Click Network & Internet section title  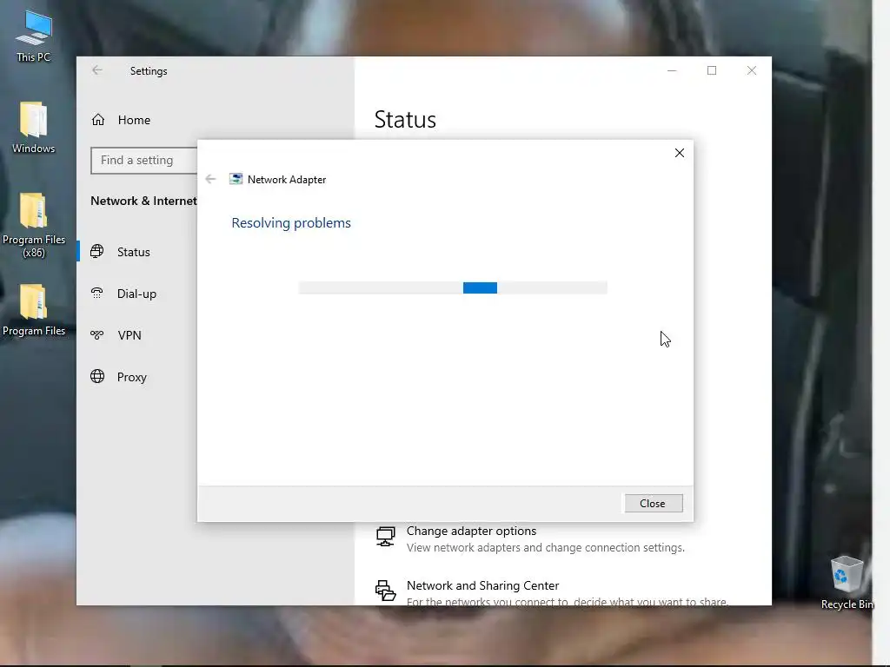pos(143,201)
